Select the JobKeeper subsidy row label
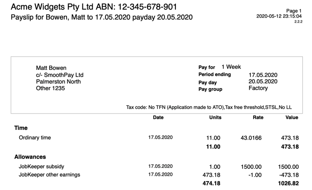Image resolution: width=312 pixels, height=190 pixels. click(x=42, y=167)
